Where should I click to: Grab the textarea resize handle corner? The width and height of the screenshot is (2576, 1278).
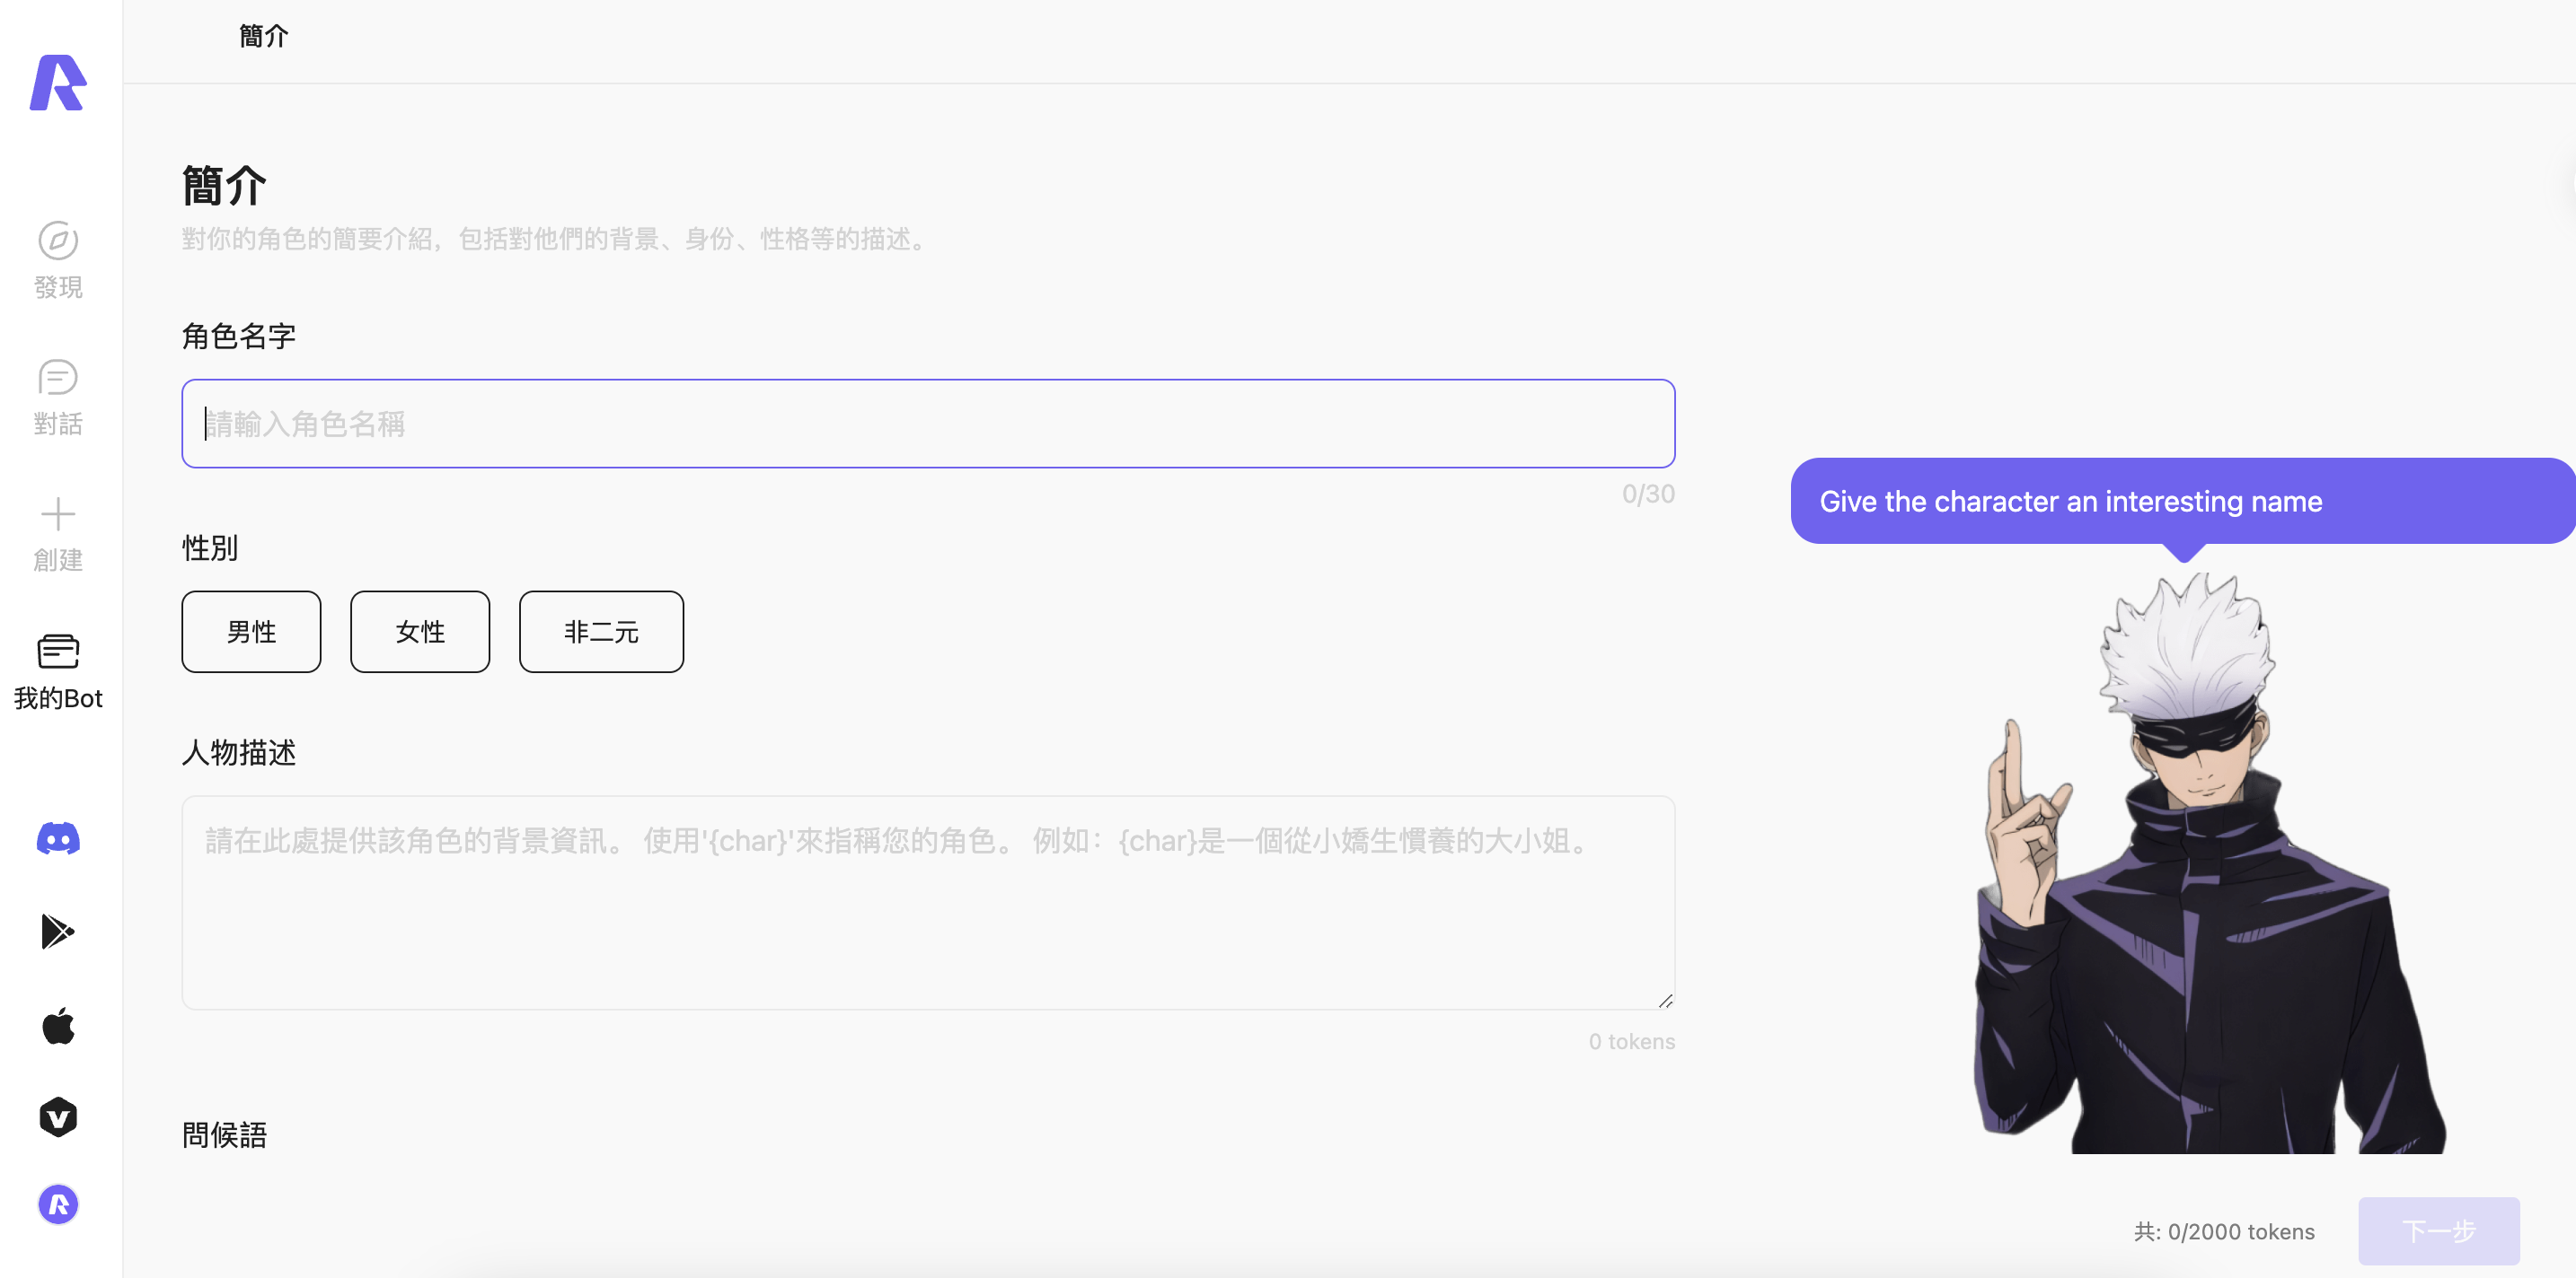pos(1665,1000)
